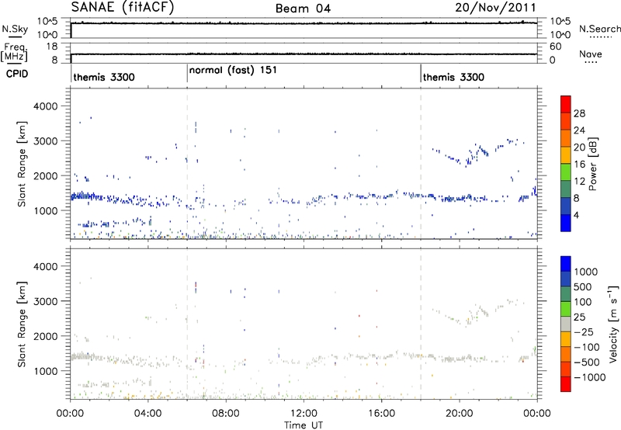This screenshot has width=621, height=430.
Task: Click the bright blue bottom Power colorbar segment
Action: point(566,223)
